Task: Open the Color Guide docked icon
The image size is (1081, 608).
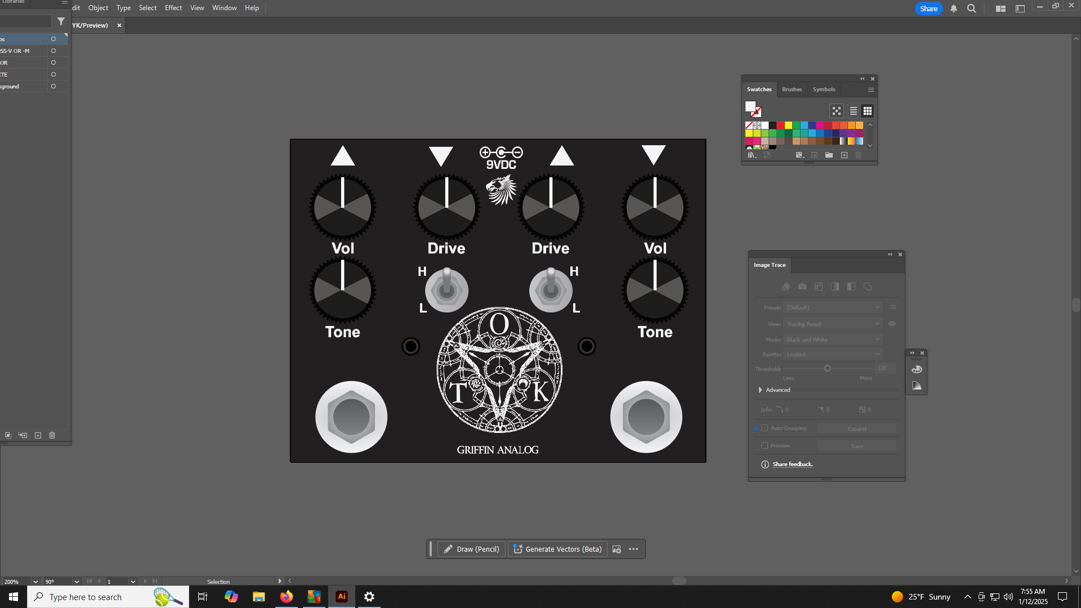Action: (917, 386)
